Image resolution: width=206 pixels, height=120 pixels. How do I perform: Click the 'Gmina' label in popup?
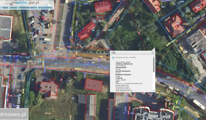118,73
